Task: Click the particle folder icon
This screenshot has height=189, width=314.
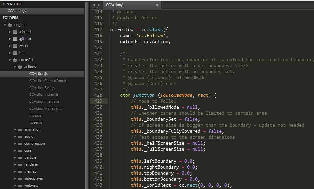Action: [20, 158]
